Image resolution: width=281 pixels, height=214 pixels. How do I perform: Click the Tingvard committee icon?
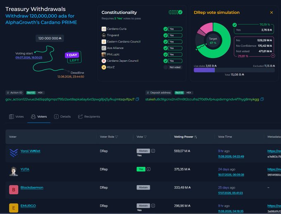(104, 35)
